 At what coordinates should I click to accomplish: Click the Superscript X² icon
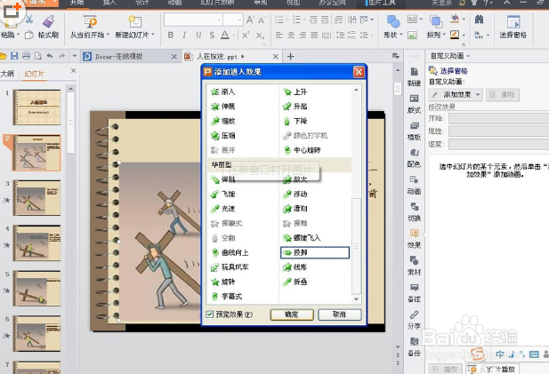click(x=246, y=35)
